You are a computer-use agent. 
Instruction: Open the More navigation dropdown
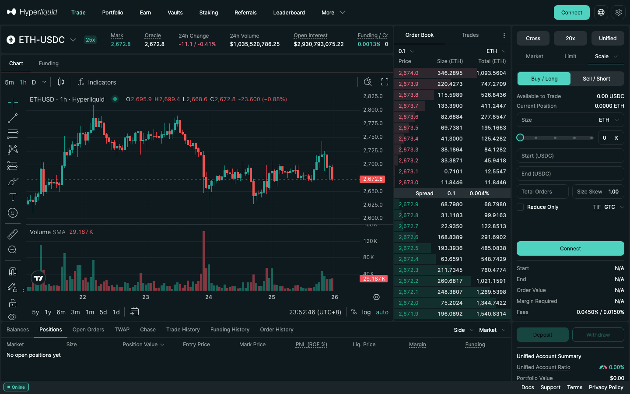click(333, 13)
